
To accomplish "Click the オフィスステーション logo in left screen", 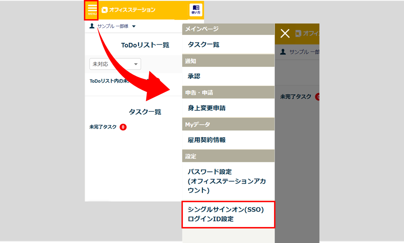I will pos(128,10).
